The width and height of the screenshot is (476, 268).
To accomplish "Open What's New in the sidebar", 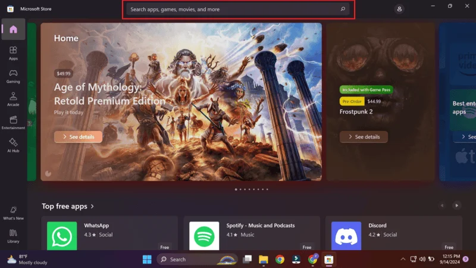I will click(x=13, y=213).
